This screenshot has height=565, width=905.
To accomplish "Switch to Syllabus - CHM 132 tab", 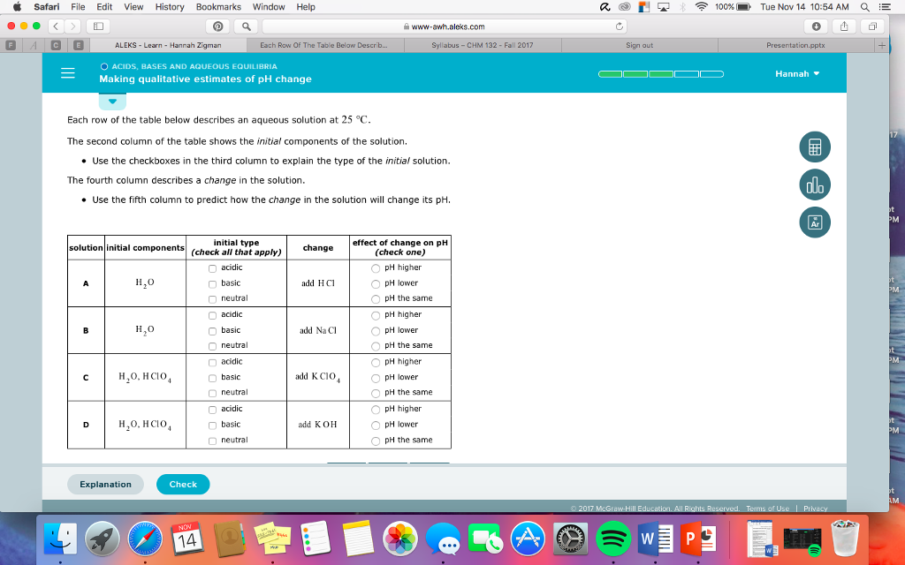I will [482, 44].
